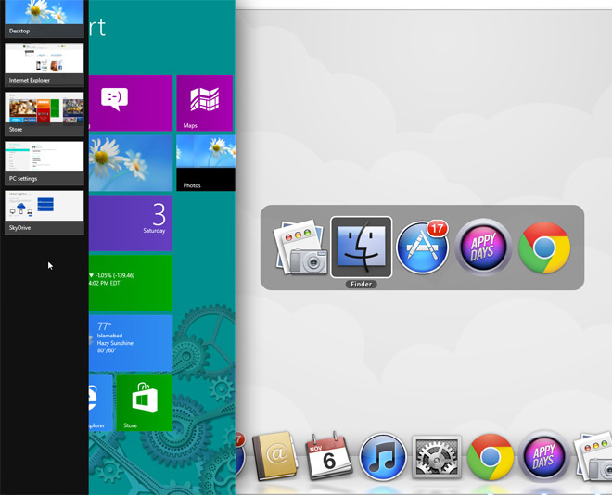Viewport: 612px width, 495px height.
Task: Click the Finder label in app switcher
Action: (361, 284)
